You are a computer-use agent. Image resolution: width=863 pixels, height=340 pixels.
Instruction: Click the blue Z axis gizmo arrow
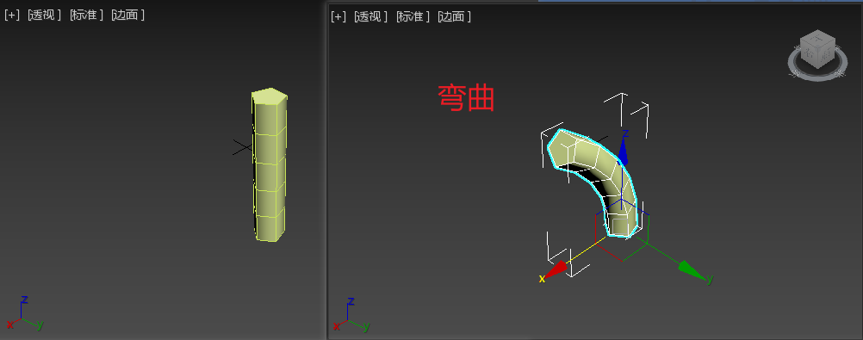click(623, 151)
